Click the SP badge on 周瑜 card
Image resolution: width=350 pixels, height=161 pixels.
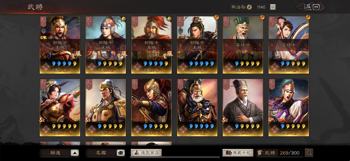tap(271, 120)
